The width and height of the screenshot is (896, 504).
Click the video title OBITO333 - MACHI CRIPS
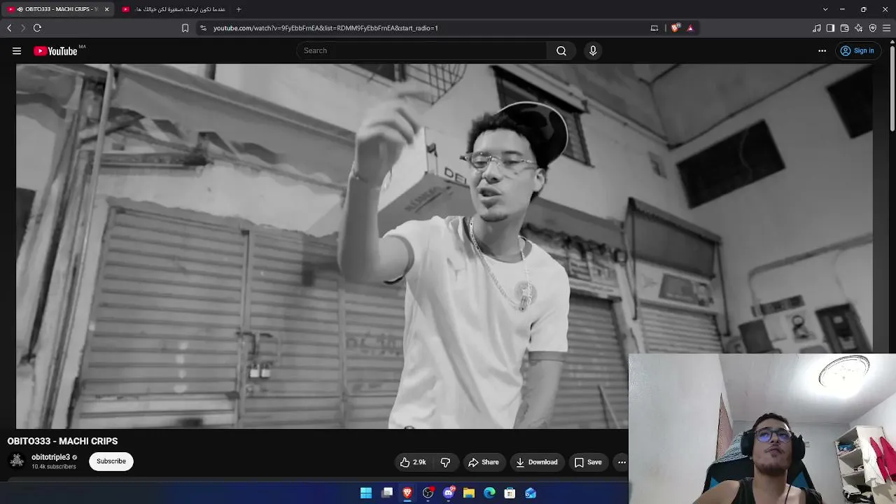point(62,441)
